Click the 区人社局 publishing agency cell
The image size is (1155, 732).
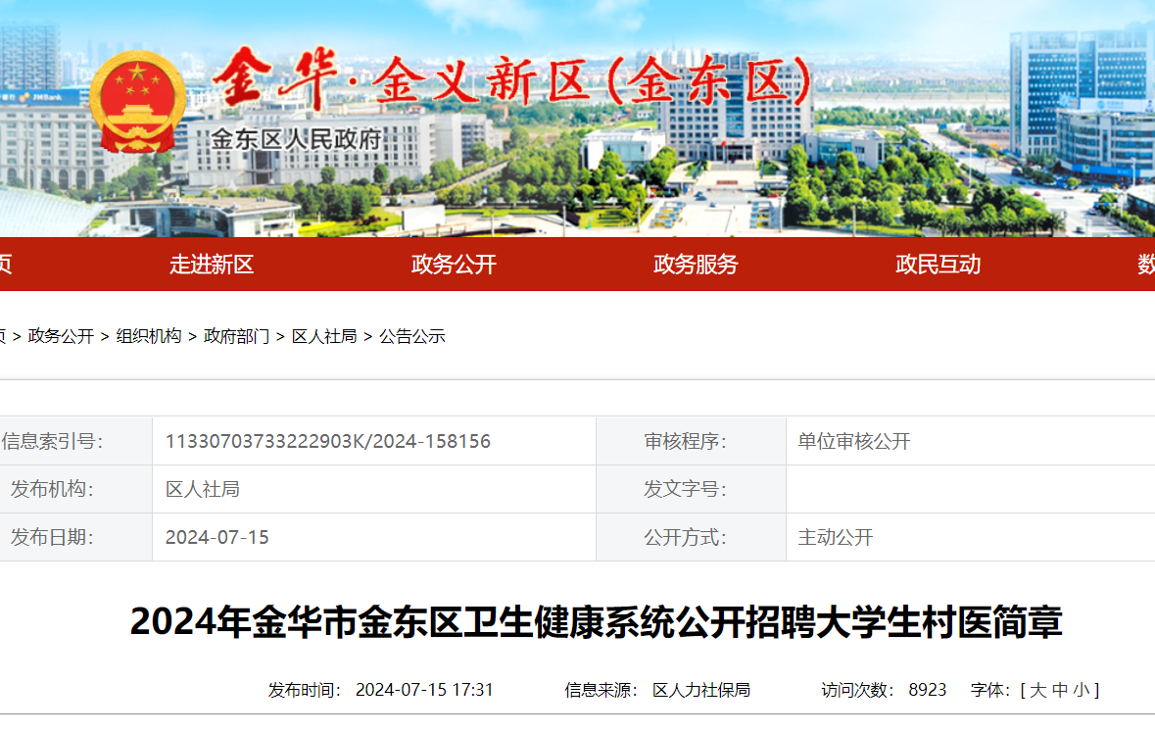pos(374,490)
